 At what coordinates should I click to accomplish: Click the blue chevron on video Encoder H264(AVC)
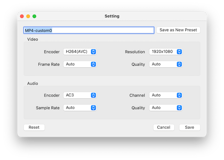(x=93, y=52)
